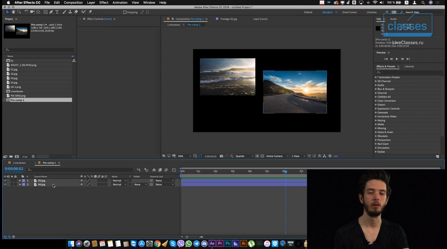Hide the 03.jpg layer with its eye toggle

pyautogui.click(x=5, y=181)
